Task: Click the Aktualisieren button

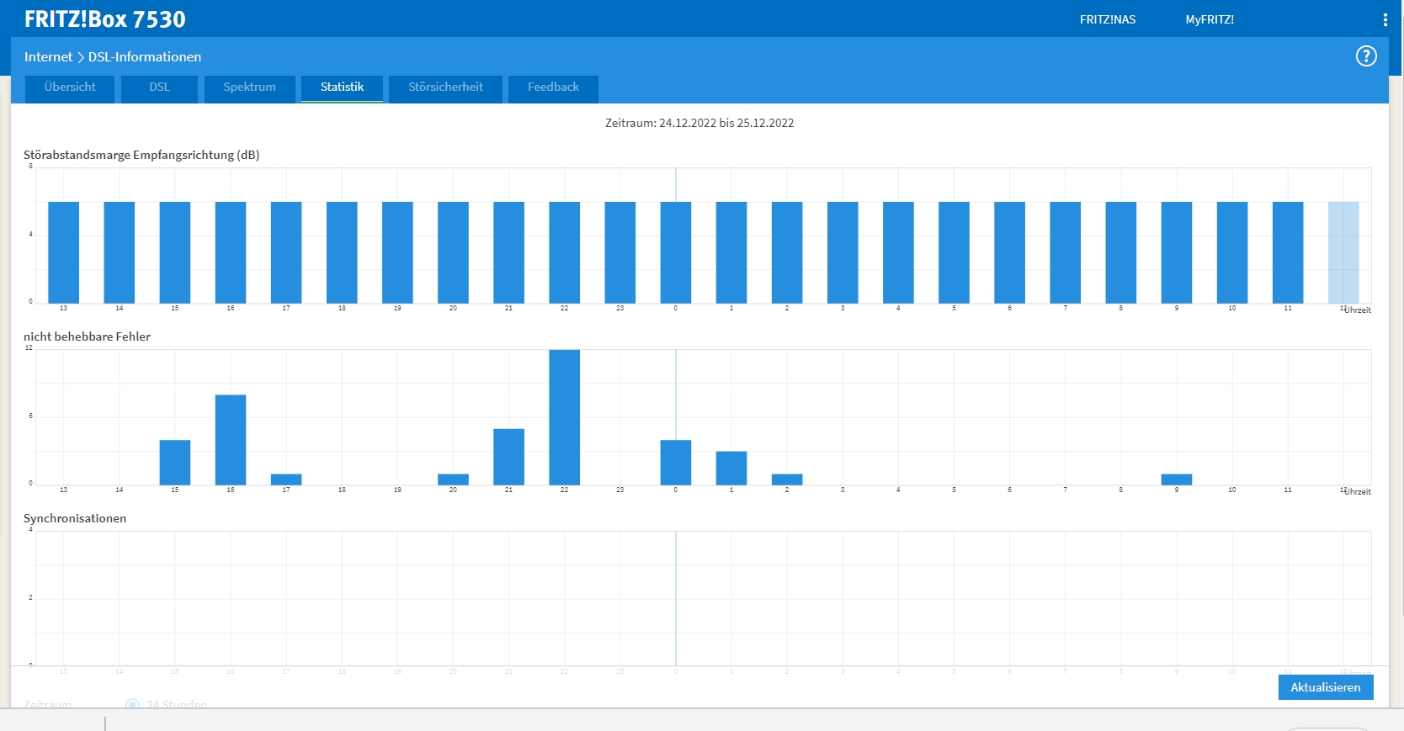Action: click(x=1326, y=687)
